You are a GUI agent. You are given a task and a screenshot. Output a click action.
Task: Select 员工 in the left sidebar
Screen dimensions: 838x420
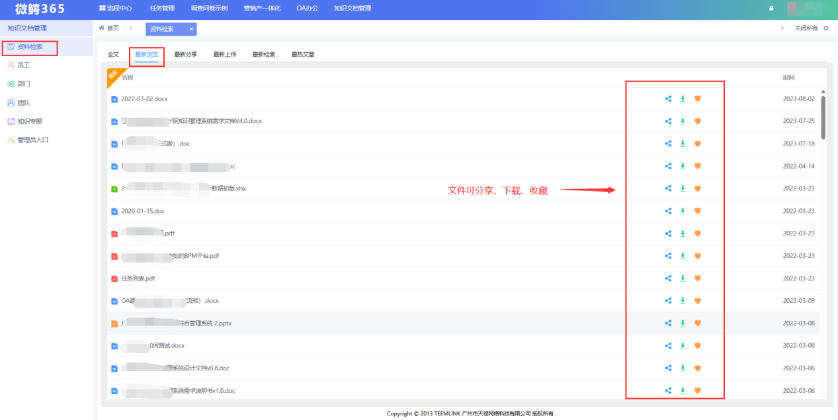(25, 65)
